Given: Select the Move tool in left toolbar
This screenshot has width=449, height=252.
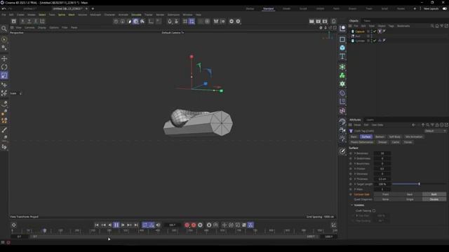Looking at the screenshot, I should pyautogui.click(x=4, y=59).
